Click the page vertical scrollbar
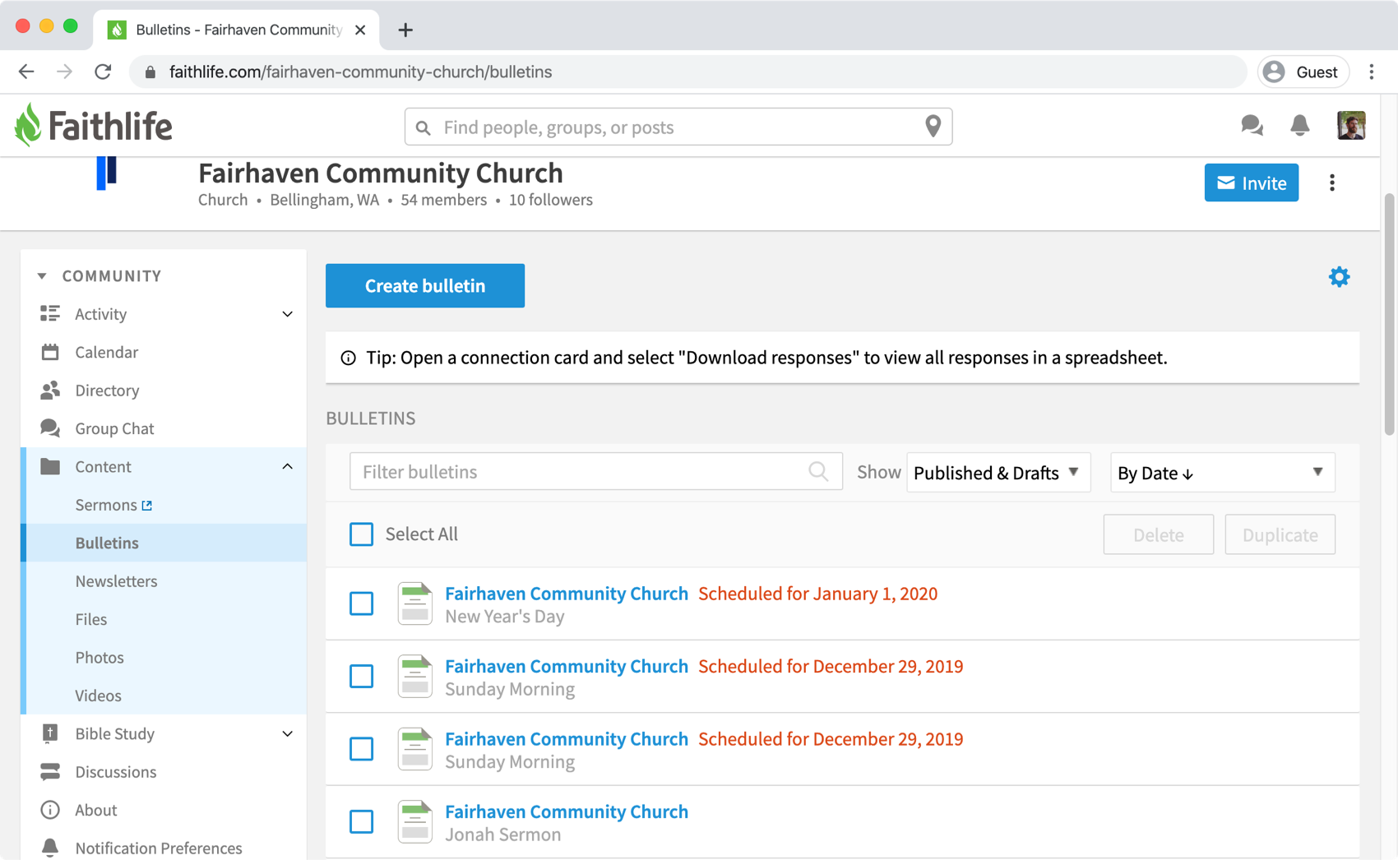Screen dimensions: 1398x860 point(1390,312)
